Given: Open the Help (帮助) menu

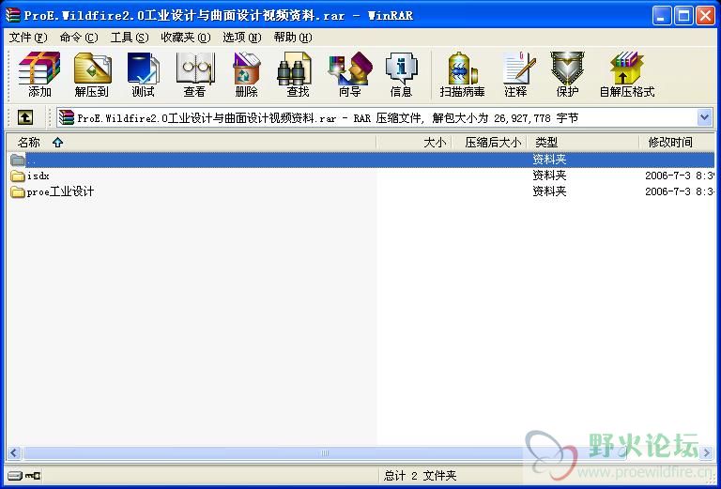Looking at the screenshot, I should [x=293, y=38].
